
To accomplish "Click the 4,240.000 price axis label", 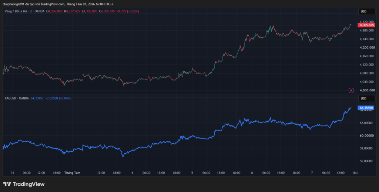I will (x=366, y=39).
